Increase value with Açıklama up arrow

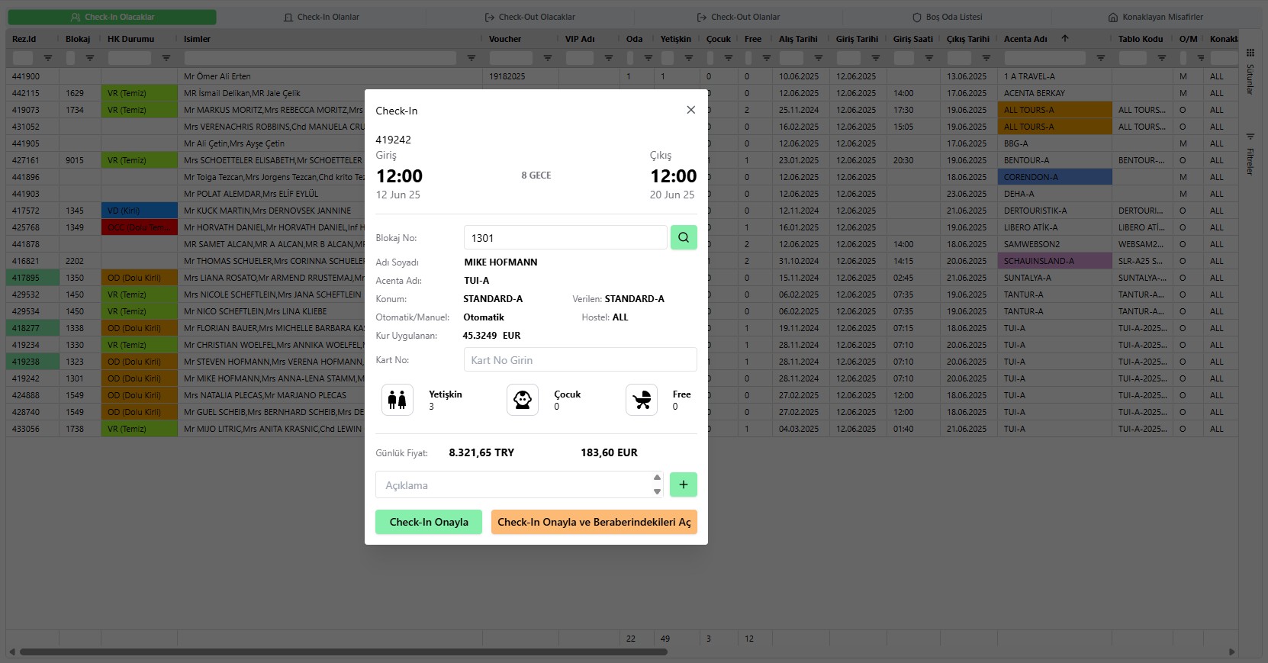(657, 478)
